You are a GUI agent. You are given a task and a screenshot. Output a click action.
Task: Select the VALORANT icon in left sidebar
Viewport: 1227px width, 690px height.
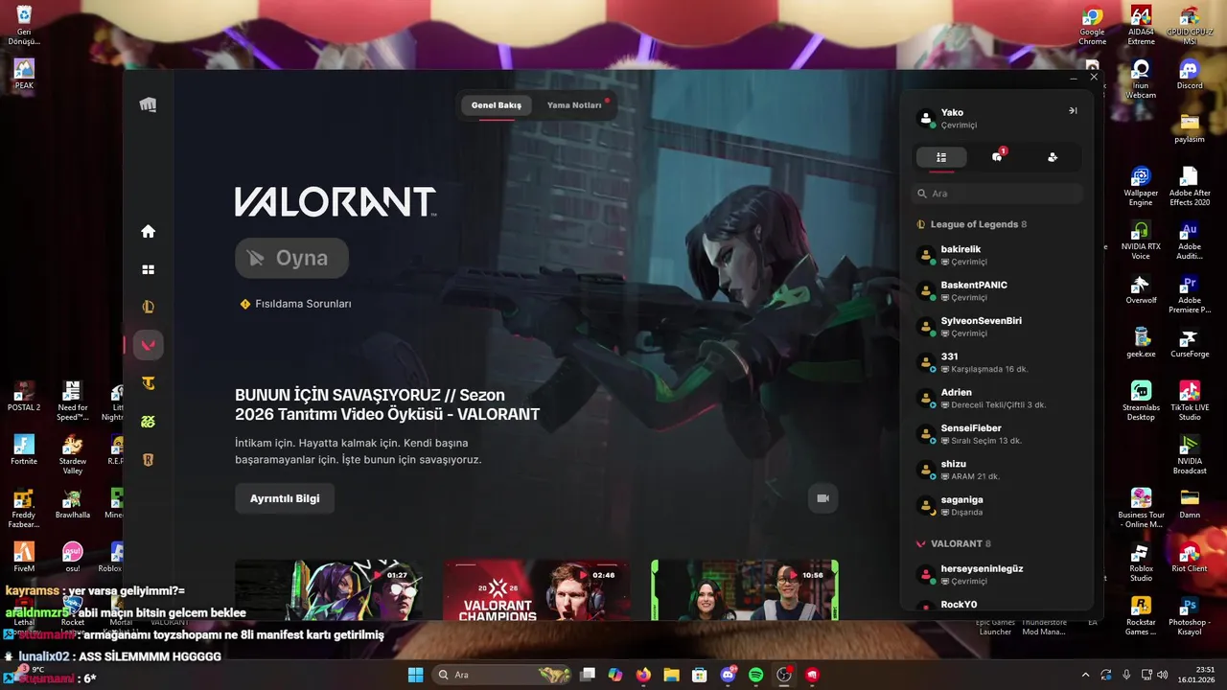pos(148,345)
